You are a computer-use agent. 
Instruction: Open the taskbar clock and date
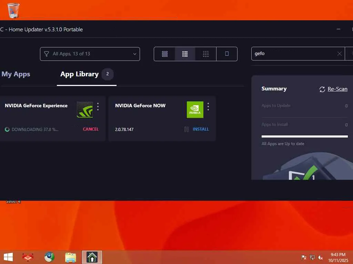pyautogui.click(x=338, y=257)
